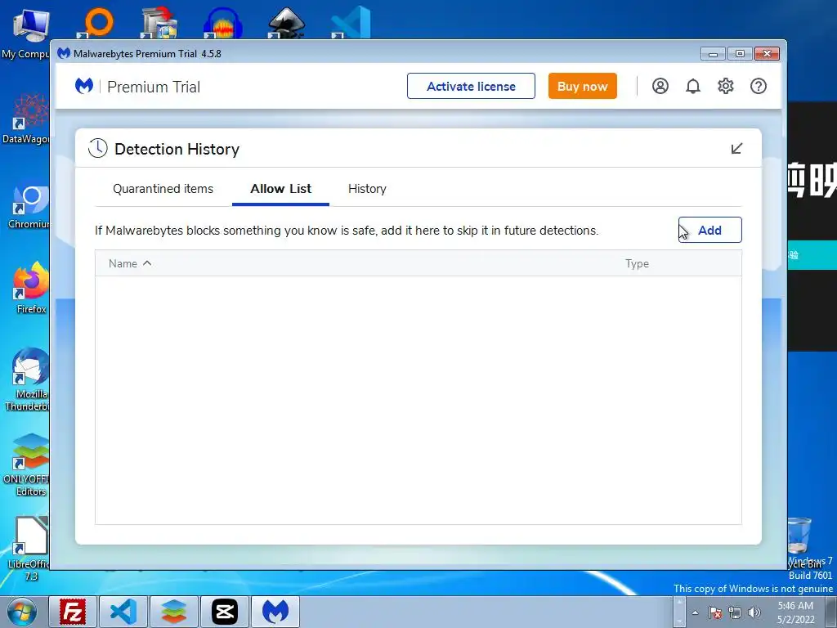Click the Action Center flag tray icon
837x628 pixels.
(715, 613)
